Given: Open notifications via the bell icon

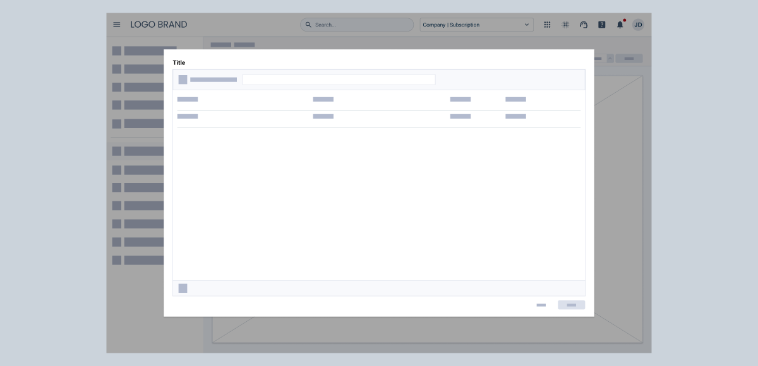Looking at the screenshot, I should coord(620,25).
